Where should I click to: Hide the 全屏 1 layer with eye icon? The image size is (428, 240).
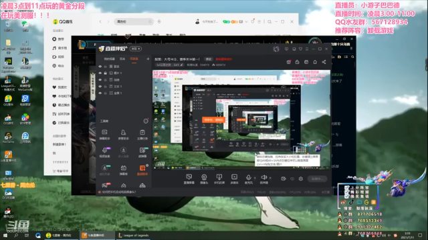pyautogui.click(x=100, y=93)
